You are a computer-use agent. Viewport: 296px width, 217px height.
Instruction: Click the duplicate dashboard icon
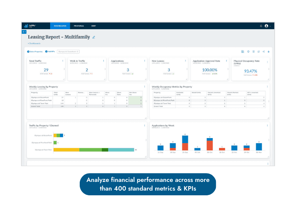tap(259, 52)
